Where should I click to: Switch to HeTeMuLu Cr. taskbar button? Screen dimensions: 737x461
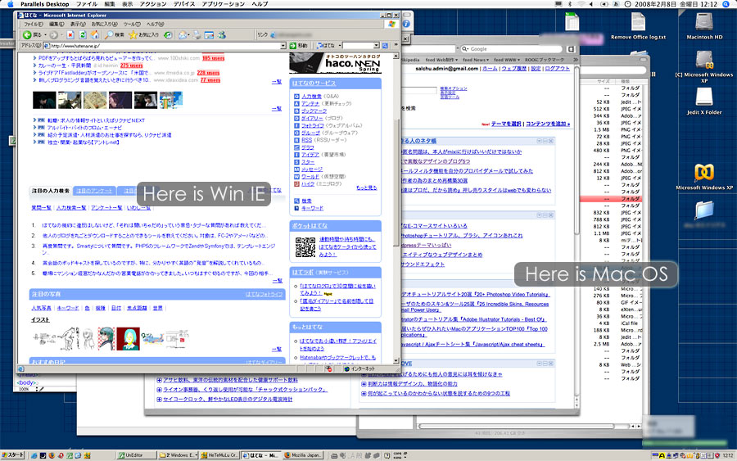(x=219, y=455)
